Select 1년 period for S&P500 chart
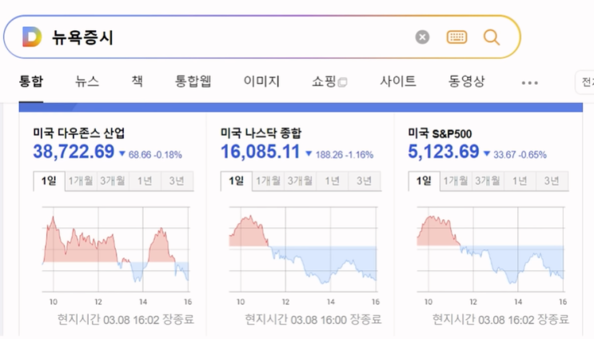Viewport: 594px width, 339px height. pyautogui.click(x=520, y=181)
